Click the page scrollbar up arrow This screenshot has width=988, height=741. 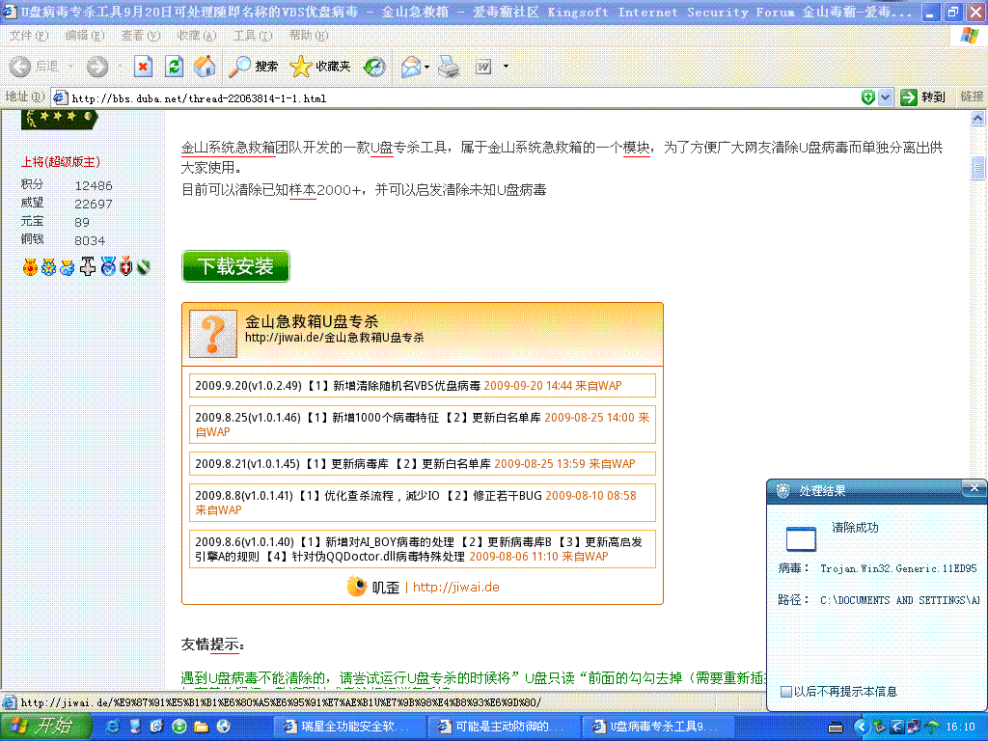[x=978, y=119]
